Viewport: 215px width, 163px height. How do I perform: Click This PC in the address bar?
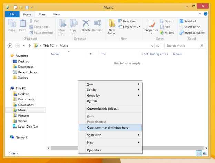coord(48,46)
